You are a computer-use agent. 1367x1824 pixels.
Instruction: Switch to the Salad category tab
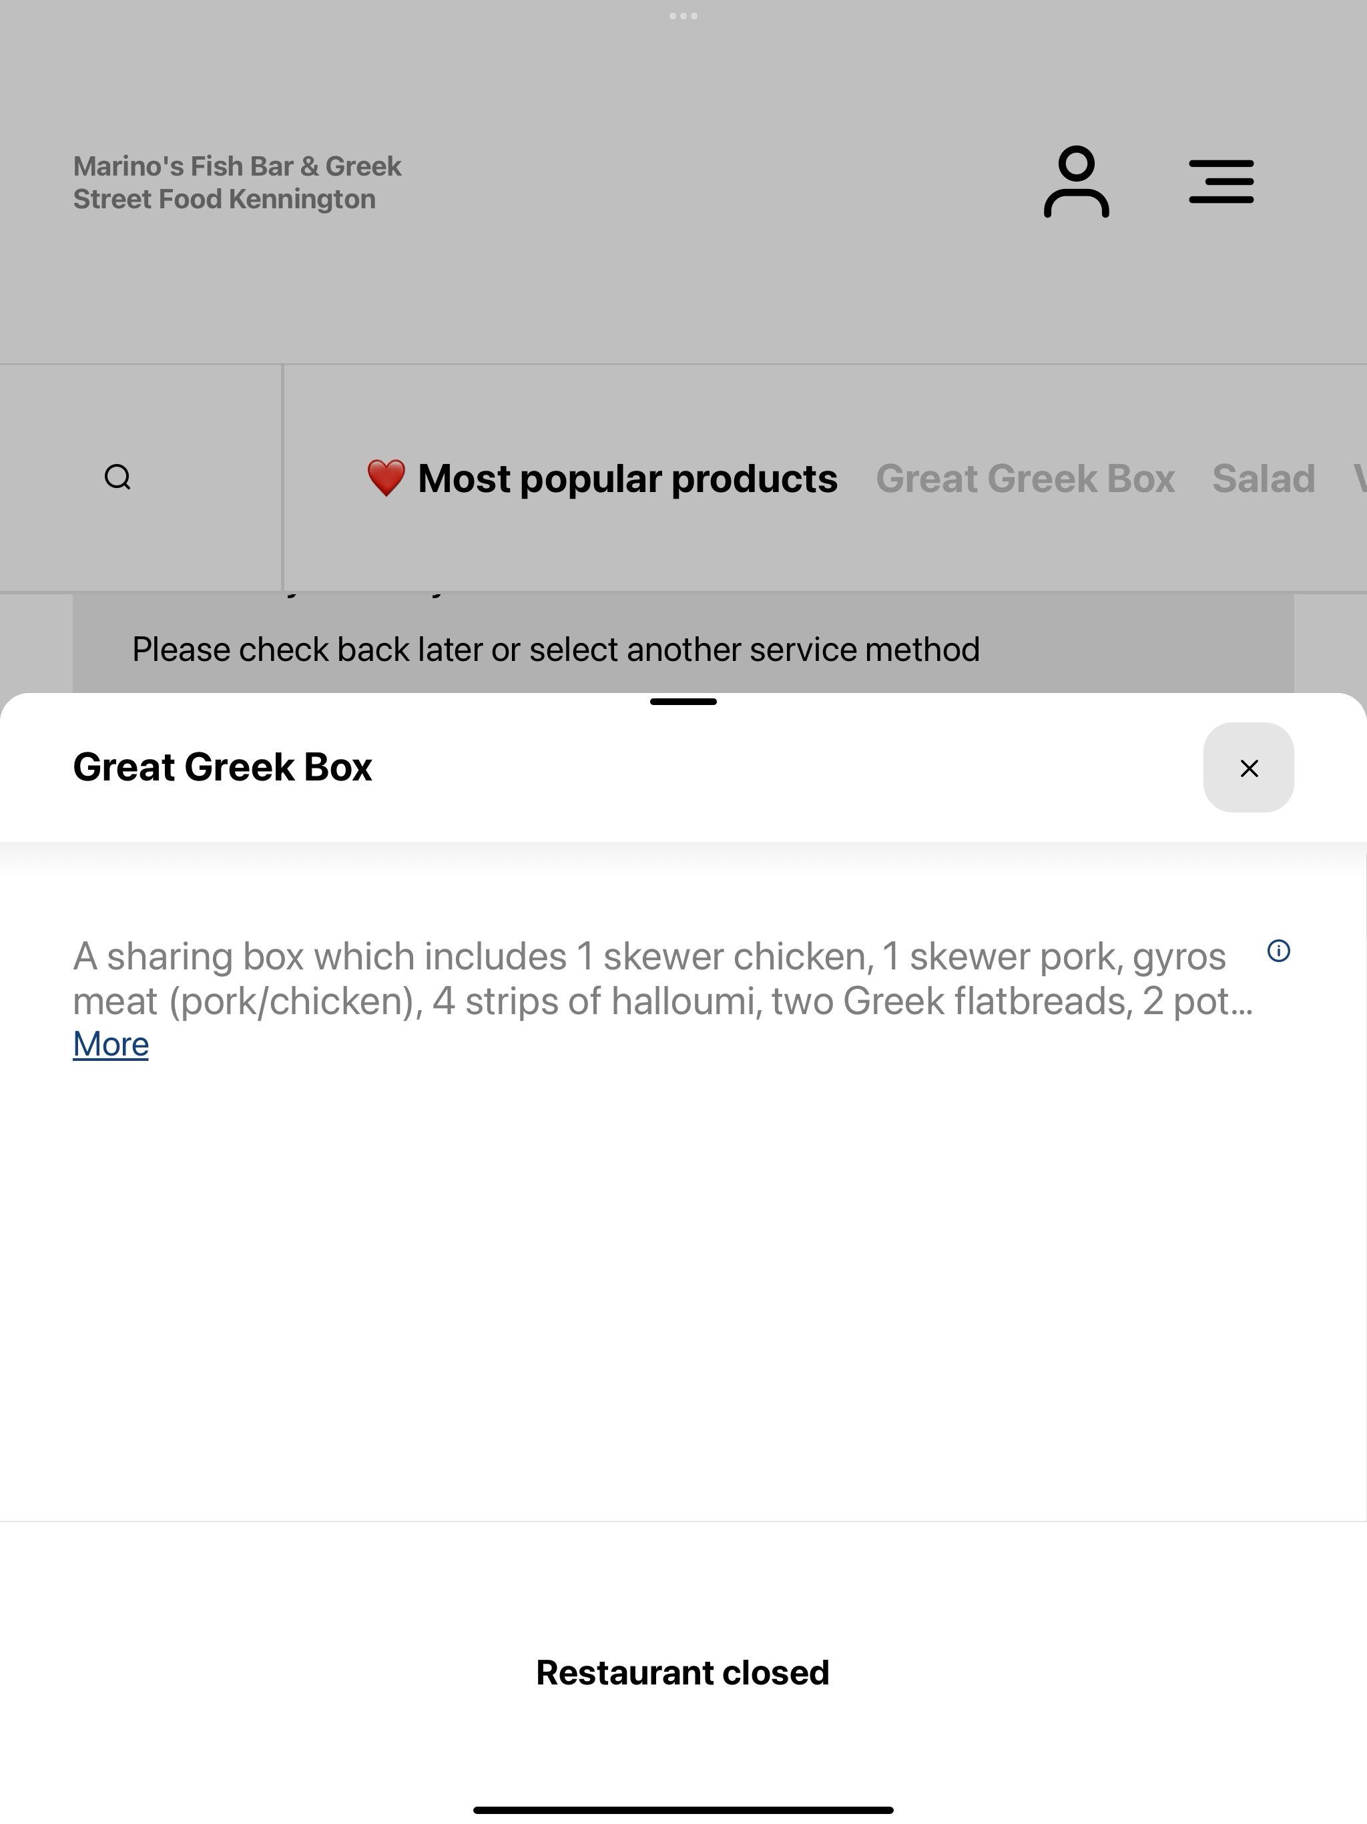pyautogui.click(x=1263, y=479)
